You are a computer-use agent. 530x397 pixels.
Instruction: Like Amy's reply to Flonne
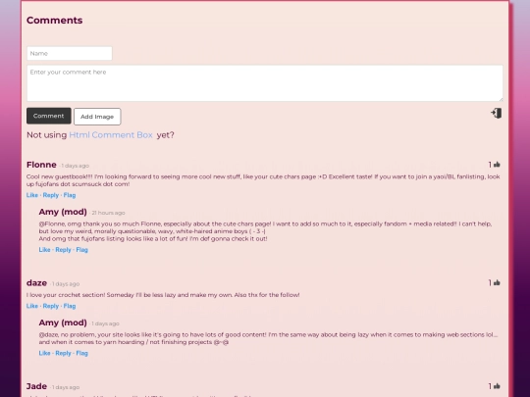point(44,250)
